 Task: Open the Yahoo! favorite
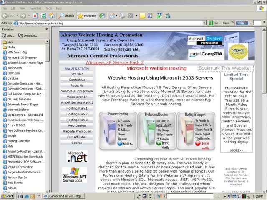pyautogui.click(x=10, y=188)
